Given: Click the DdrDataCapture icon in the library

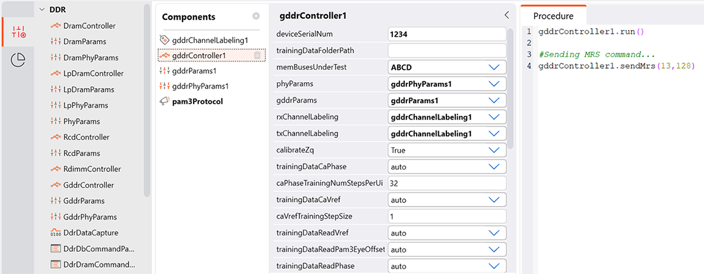Looking at the screenshot, I should pos(56,232).
